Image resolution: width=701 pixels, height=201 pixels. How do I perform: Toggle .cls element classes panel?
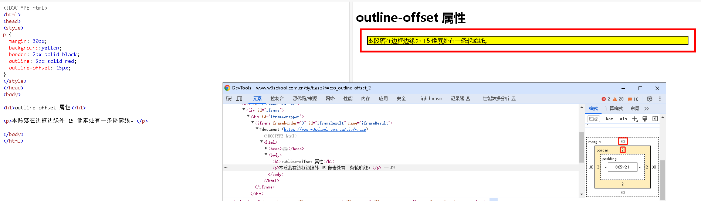[x=622, y=119]
